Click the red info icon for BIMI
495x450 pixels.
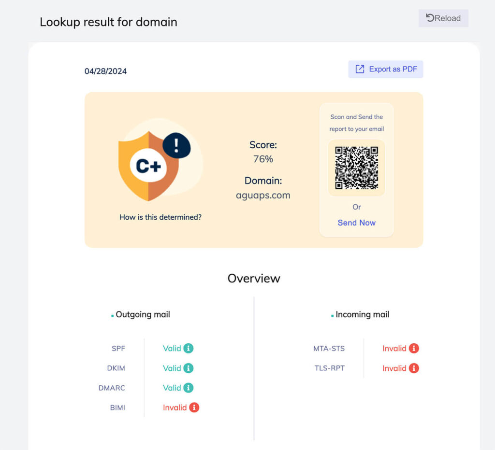coord(194,408)
